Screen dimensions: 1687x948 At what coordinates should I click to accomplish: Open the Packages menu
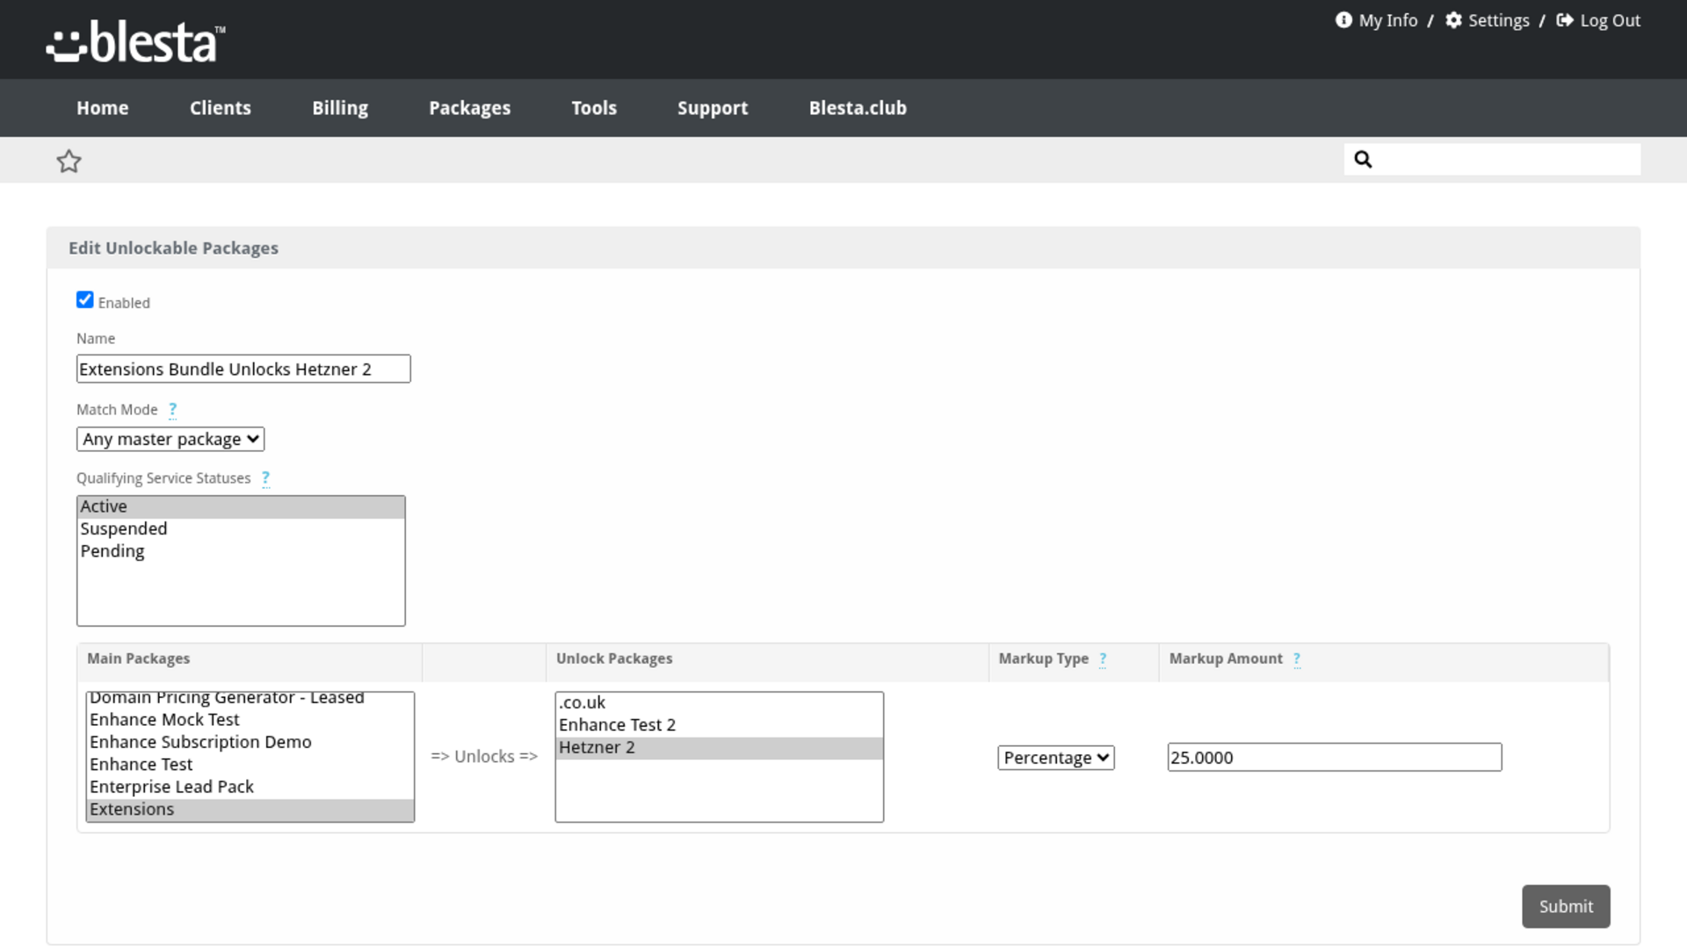pyautogui.click(x=470, y=108)
